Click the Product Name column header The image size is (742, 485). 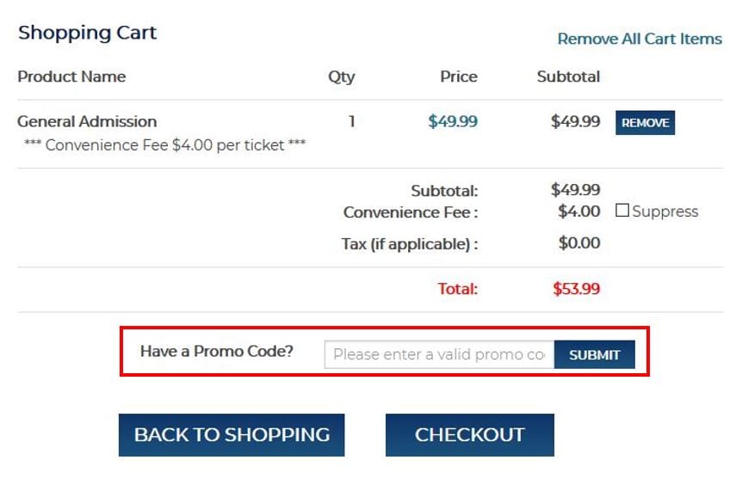tap(71, 77)
